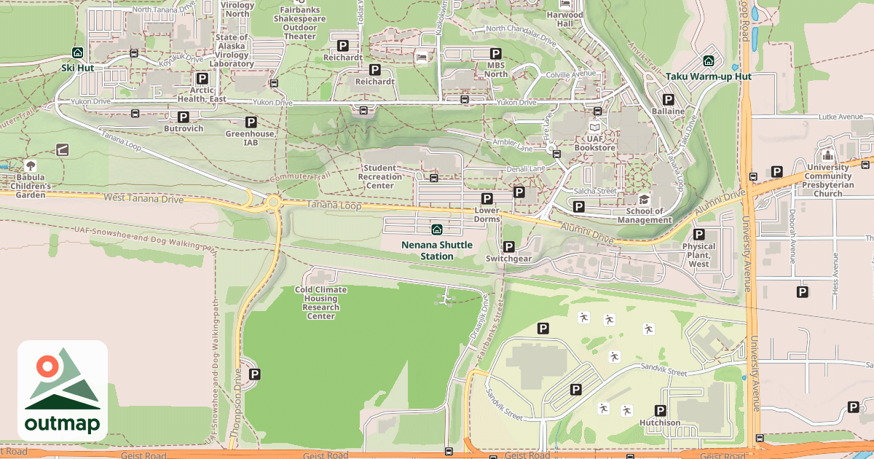Click the Switchgear parking icon

pyautogui.click(x=508, y=246)
